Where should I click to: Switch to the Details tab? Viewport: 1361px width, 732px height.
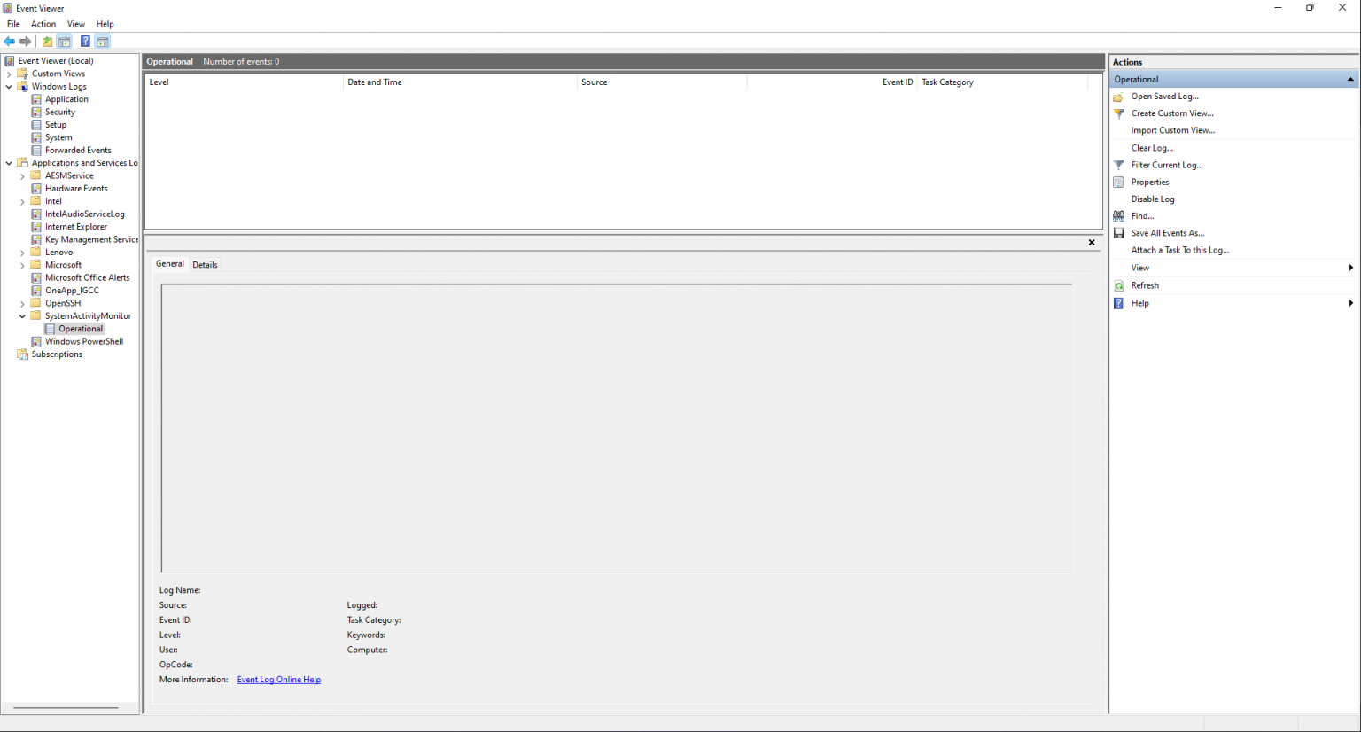[x=205, y=265]
